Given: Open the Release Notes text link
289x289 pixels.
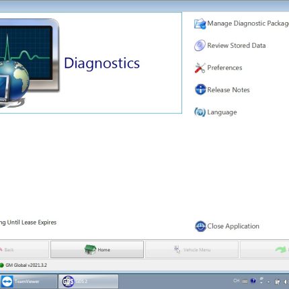Looking at the screenshot, I should 229,90.
